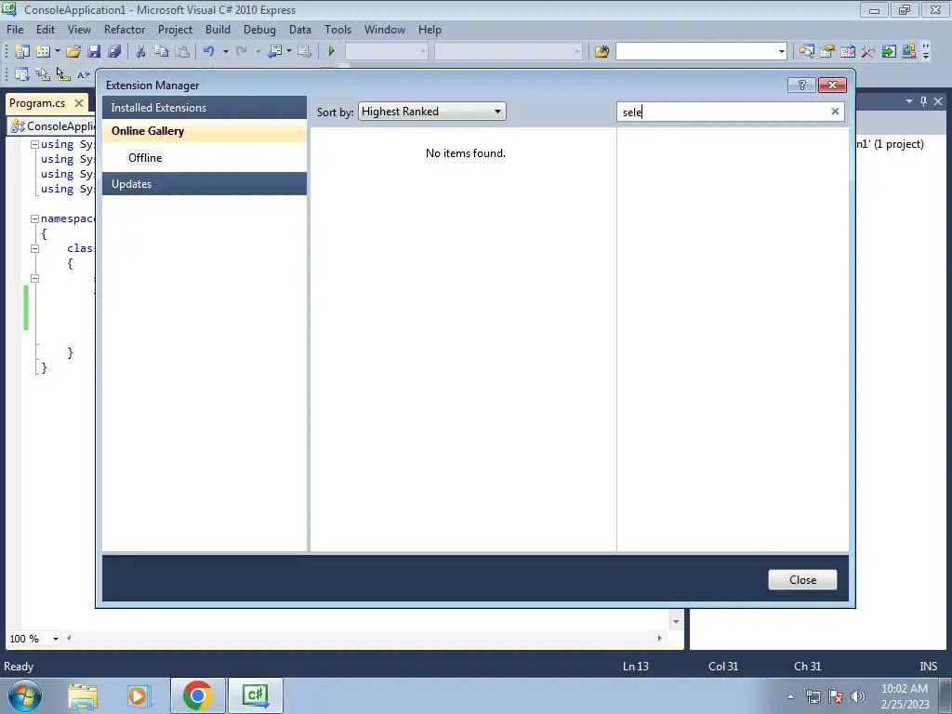Click the Display Quick Info icon
This screenshot has width=952, height=714.
point(63,74)
